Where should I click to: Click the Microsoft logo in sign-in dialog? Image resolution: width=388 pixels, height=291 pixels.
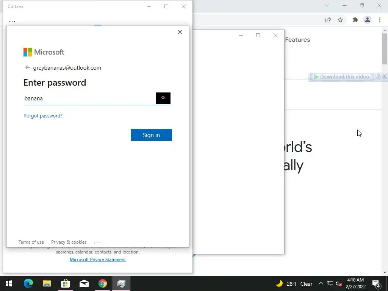[x=44, y=52]
